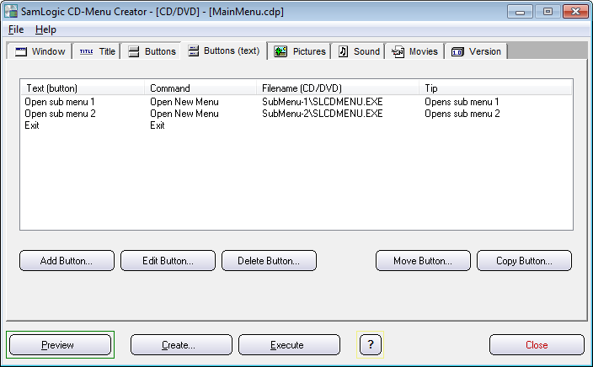Click the question mark help button

tap(371, 345)
